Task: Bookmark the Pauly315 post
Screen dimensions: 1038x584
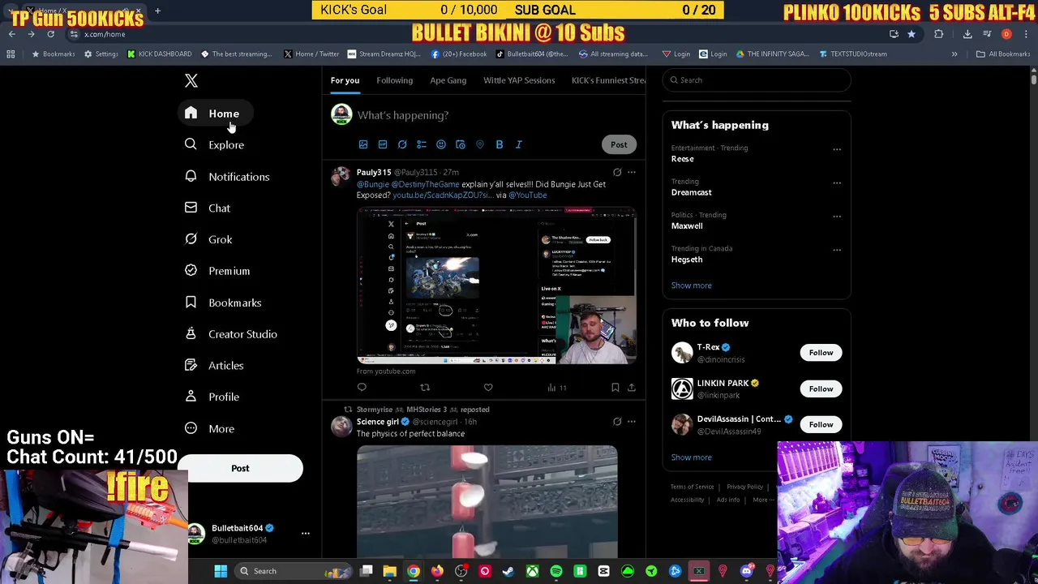Action: (615, 388)
